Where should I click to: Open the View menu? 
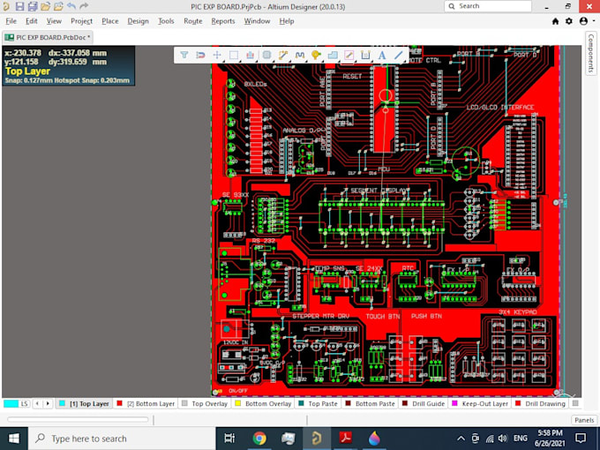click(x=54, y=21)
